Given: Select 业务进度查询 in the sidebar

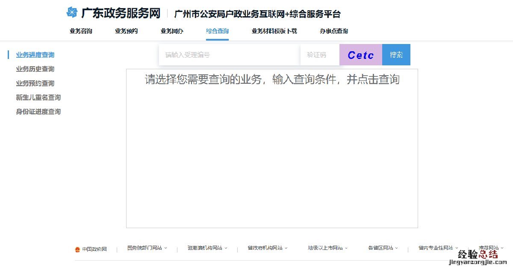Looking at the screenshot, I should [35, 55].
